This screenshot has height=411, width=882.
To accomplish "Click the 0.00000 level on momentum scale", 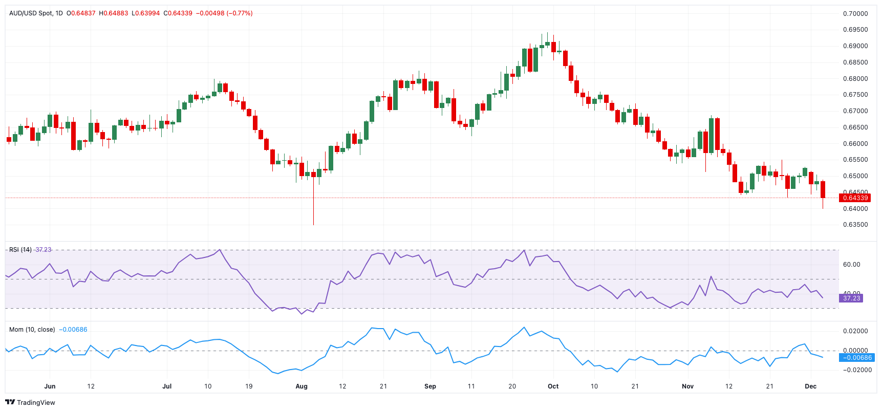I will click(x=855, y=351).
